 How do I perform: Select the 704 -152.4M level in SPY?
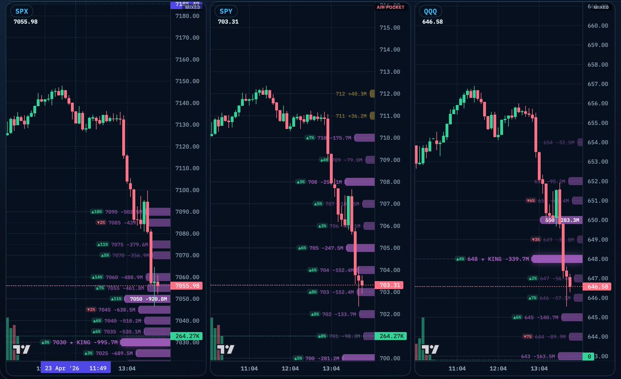point(337,270)
